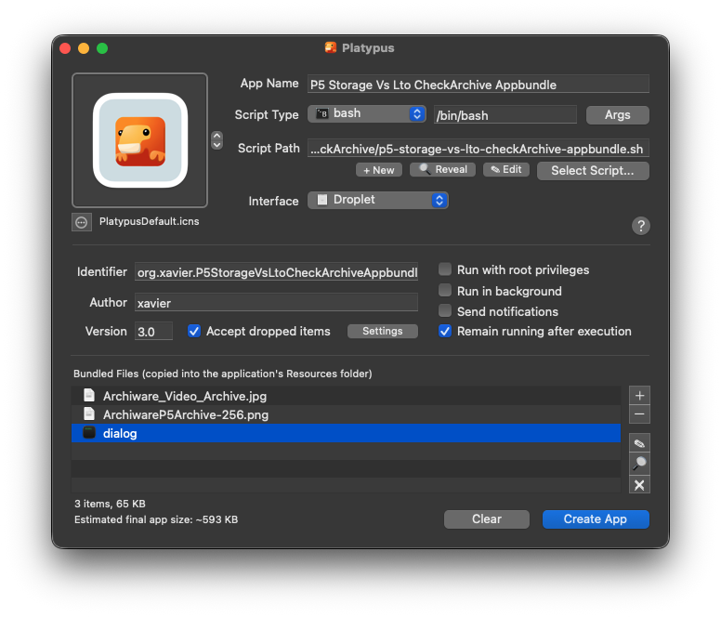This screenshot has width=721, height=617.
Task: Click the Select Script... button
Action: point(593,170)
